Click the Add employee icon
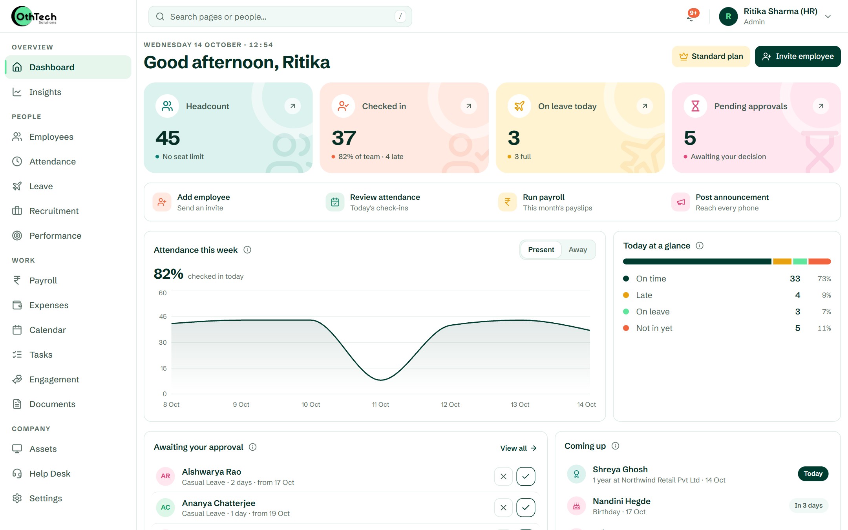Screen dimensions: 848x530 (162, 202)
